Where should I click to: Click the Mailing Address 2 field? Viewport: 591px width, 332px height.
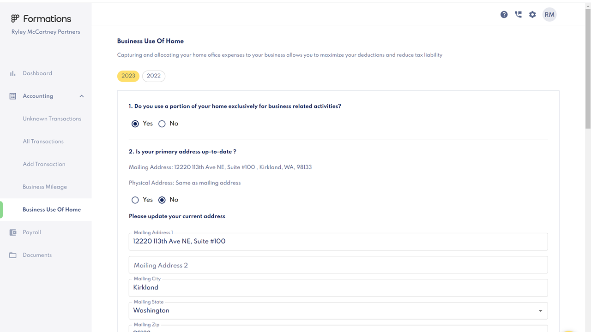pyautogui.click(x=338, y=265)
